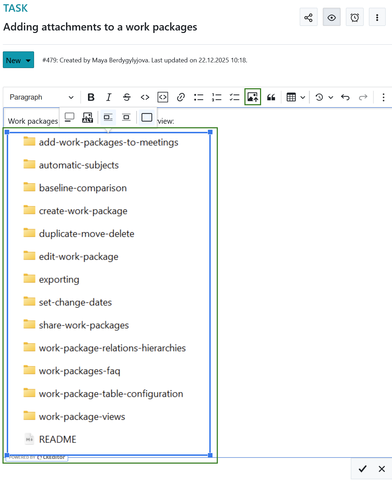Open the Paragraph style dropdown
The image size is (392, 481).
pos(41,97)
